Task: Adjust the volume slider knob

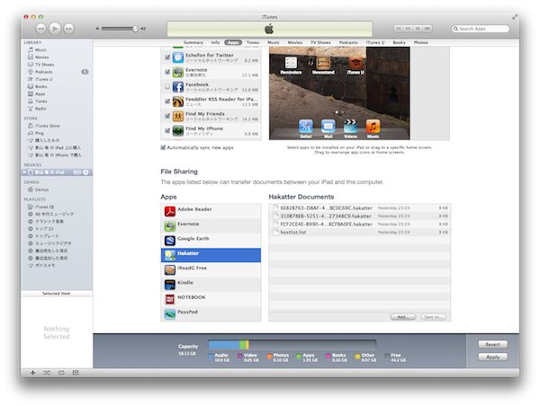Action: (x=135, y=29)
